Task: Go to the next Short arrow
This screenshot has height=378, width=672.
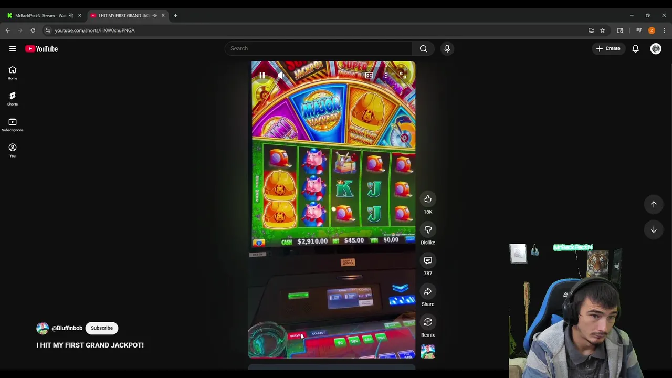Action: [x=654, y=229]
